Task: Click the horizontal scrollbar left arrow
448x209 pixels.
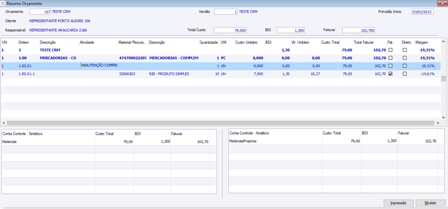Action: [4, 123]
